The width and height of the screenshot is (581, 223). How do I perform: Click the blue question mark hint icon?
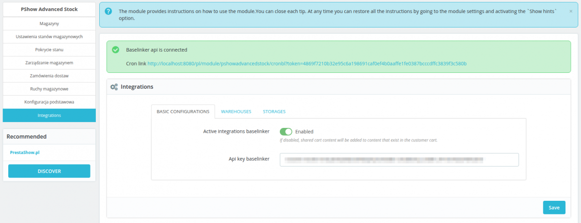108,11
